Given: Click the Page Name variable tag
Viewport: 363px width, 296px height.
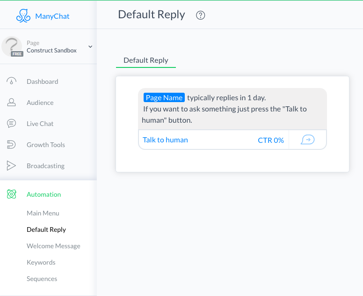Looking at the screenshot, I should pyautogui.click(x=164, y=97).
